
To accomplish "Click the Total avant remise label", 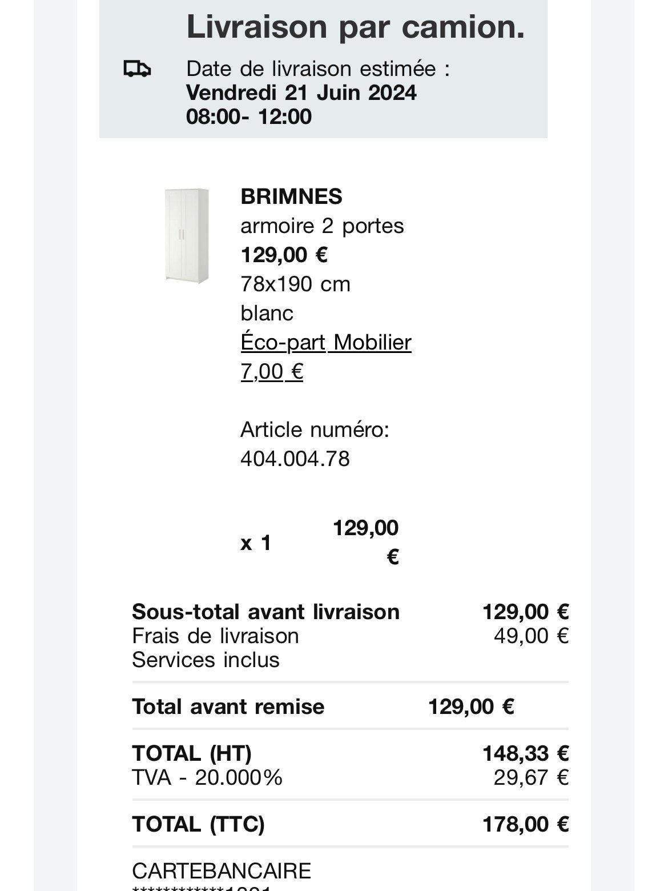I will 228,707.
